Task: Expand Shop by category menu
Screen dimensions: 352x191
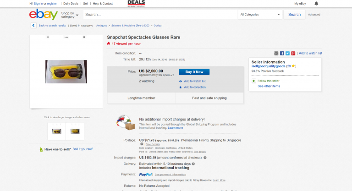Action: pos(69,15)
